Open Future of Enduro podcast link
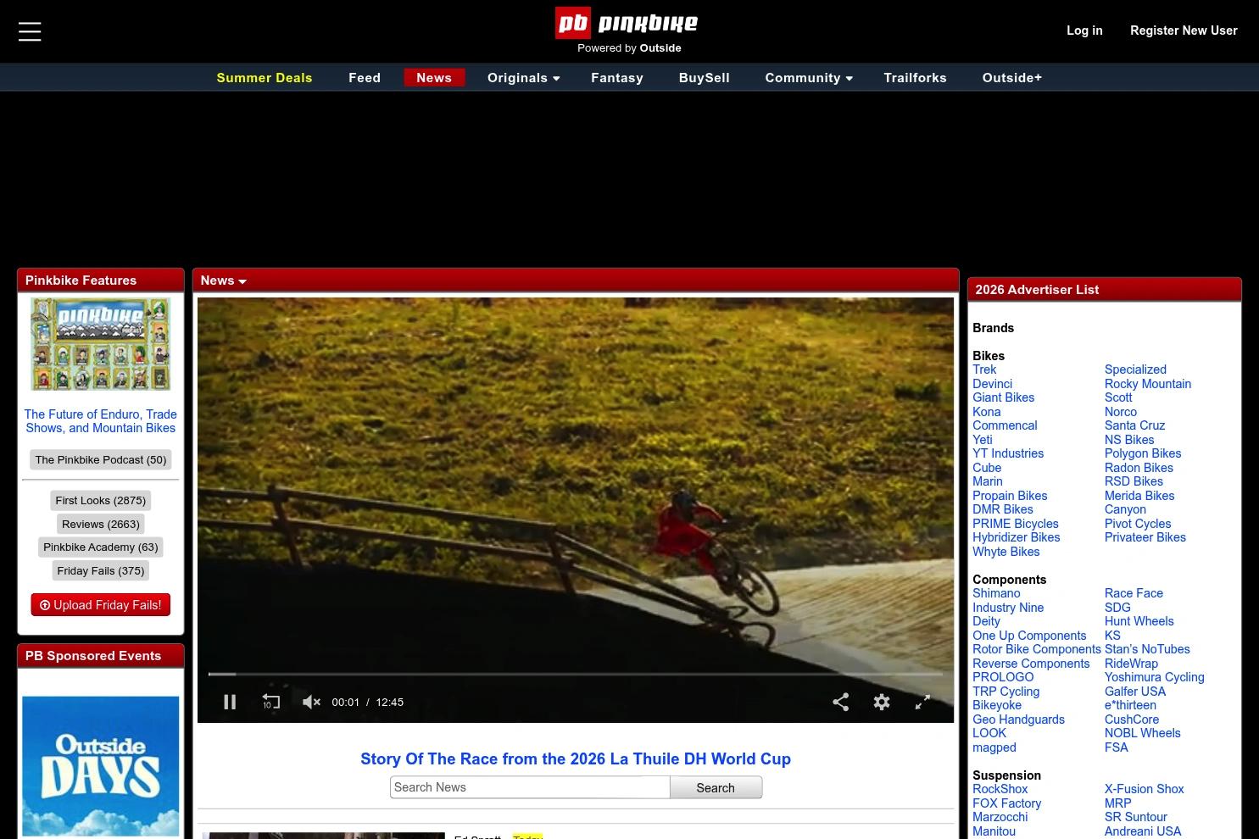 (101, 421)
